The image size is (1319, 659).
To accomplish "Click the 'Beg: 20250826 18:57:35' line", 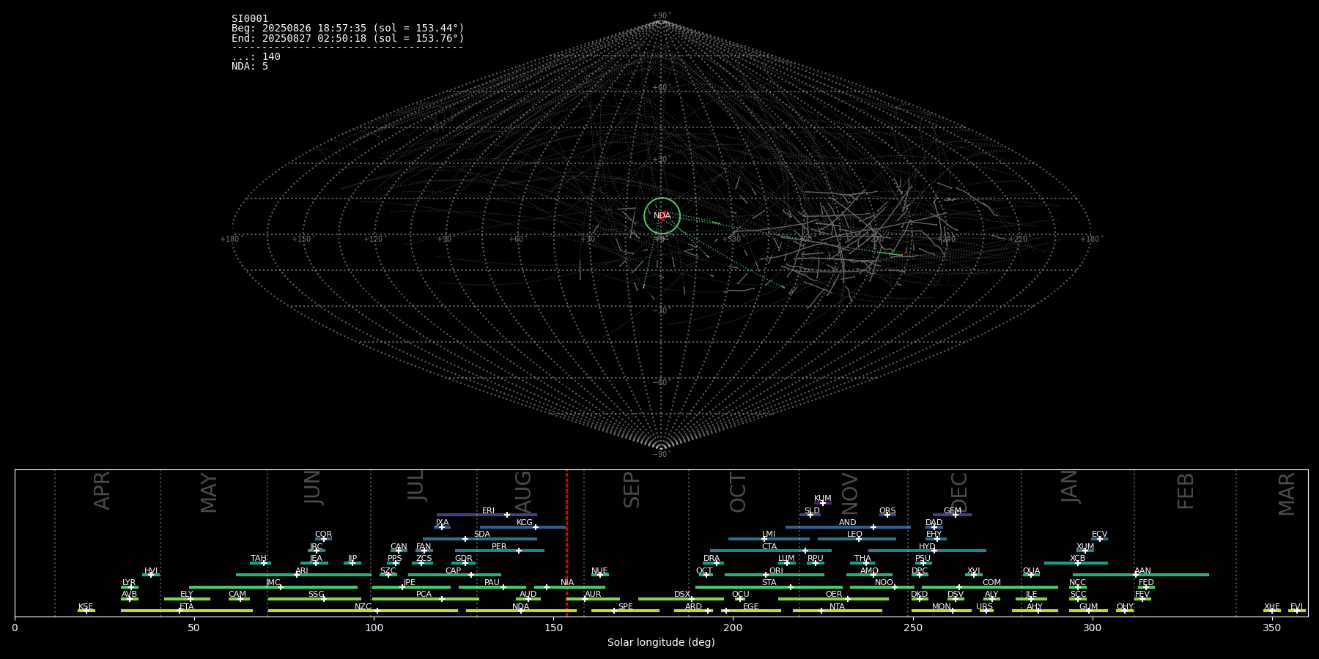I will (x=348, y=29).
